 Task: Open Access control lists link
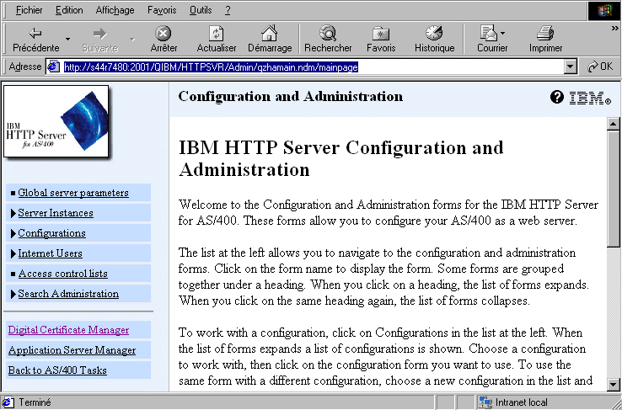(x=63, y=274)
